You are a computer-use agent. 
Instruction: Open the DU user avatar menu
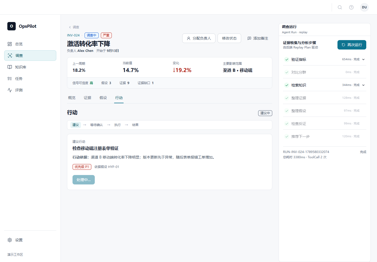[x=364, y=7]
